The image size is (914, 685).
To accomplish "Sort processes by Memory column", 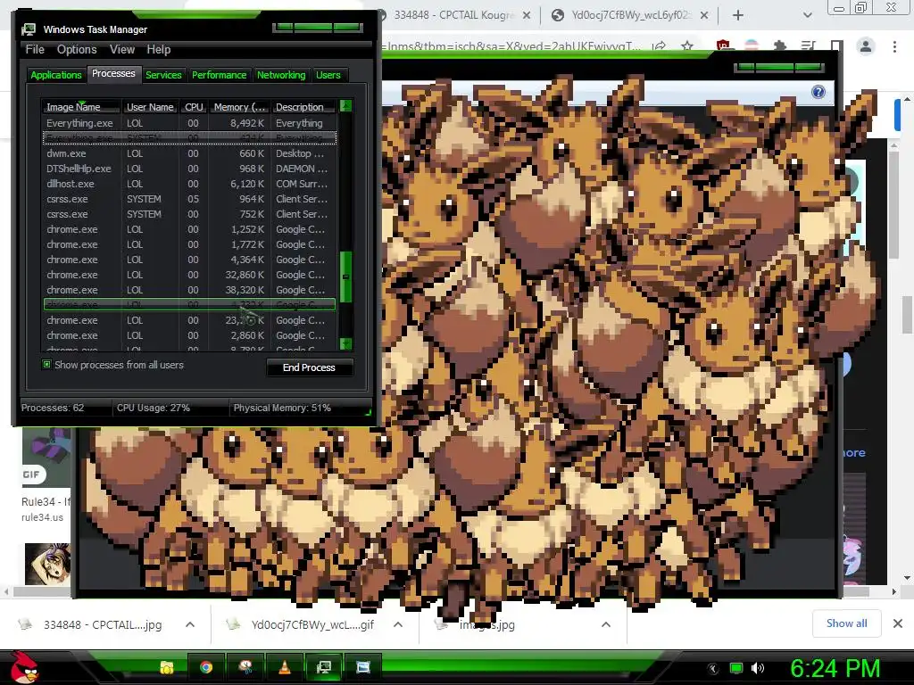I will coord(239,107).
